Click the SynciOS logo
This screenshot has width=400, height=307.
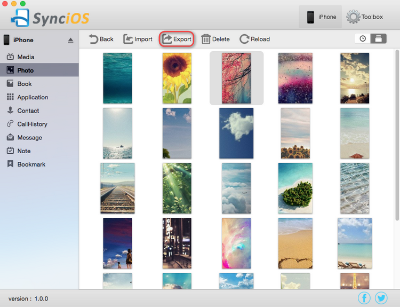(x=50, y=18)
